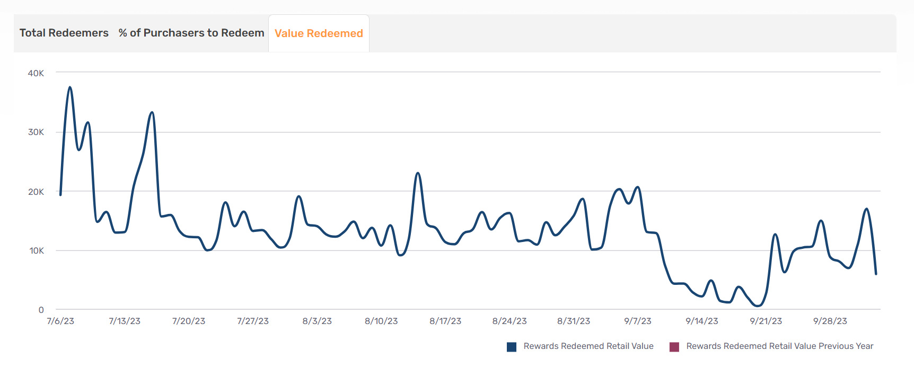The height and width of the screenshot is (377, 914).
Task: Select the 7/13/23 x-axis date label
Action: pyautogui.click(x=125, y=321)
